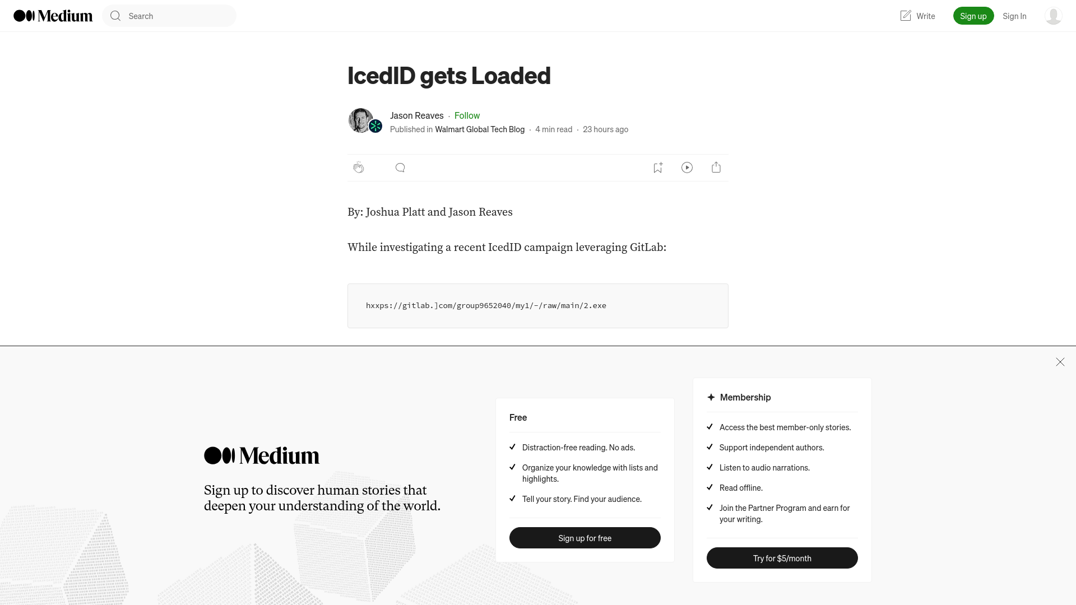
Task: Click the listen/play icon
Action: click(687, 167)
